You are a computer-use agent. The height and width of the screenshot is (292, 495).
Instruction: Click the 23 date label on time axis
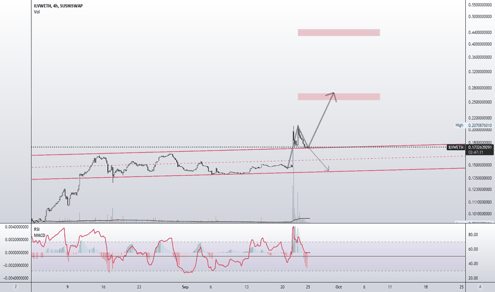click(x=139, y=287)
